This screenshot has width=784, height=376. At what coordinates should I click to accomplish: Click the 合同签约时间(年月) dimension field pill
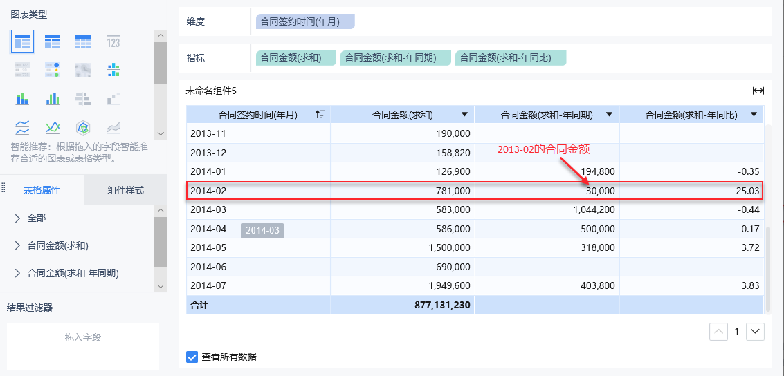click(304, 22)
